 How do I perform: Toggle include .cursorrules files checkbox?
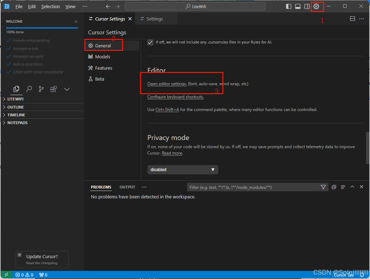click(x=150, y=42)
